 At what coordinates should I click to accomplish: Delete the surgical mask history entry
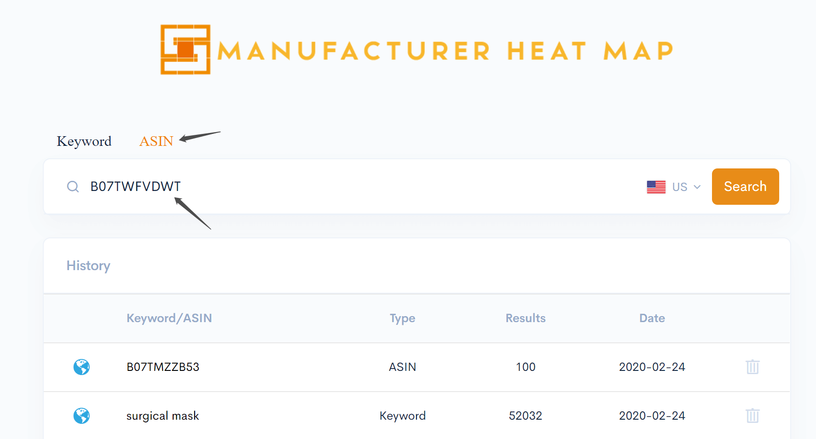[752, 416]
